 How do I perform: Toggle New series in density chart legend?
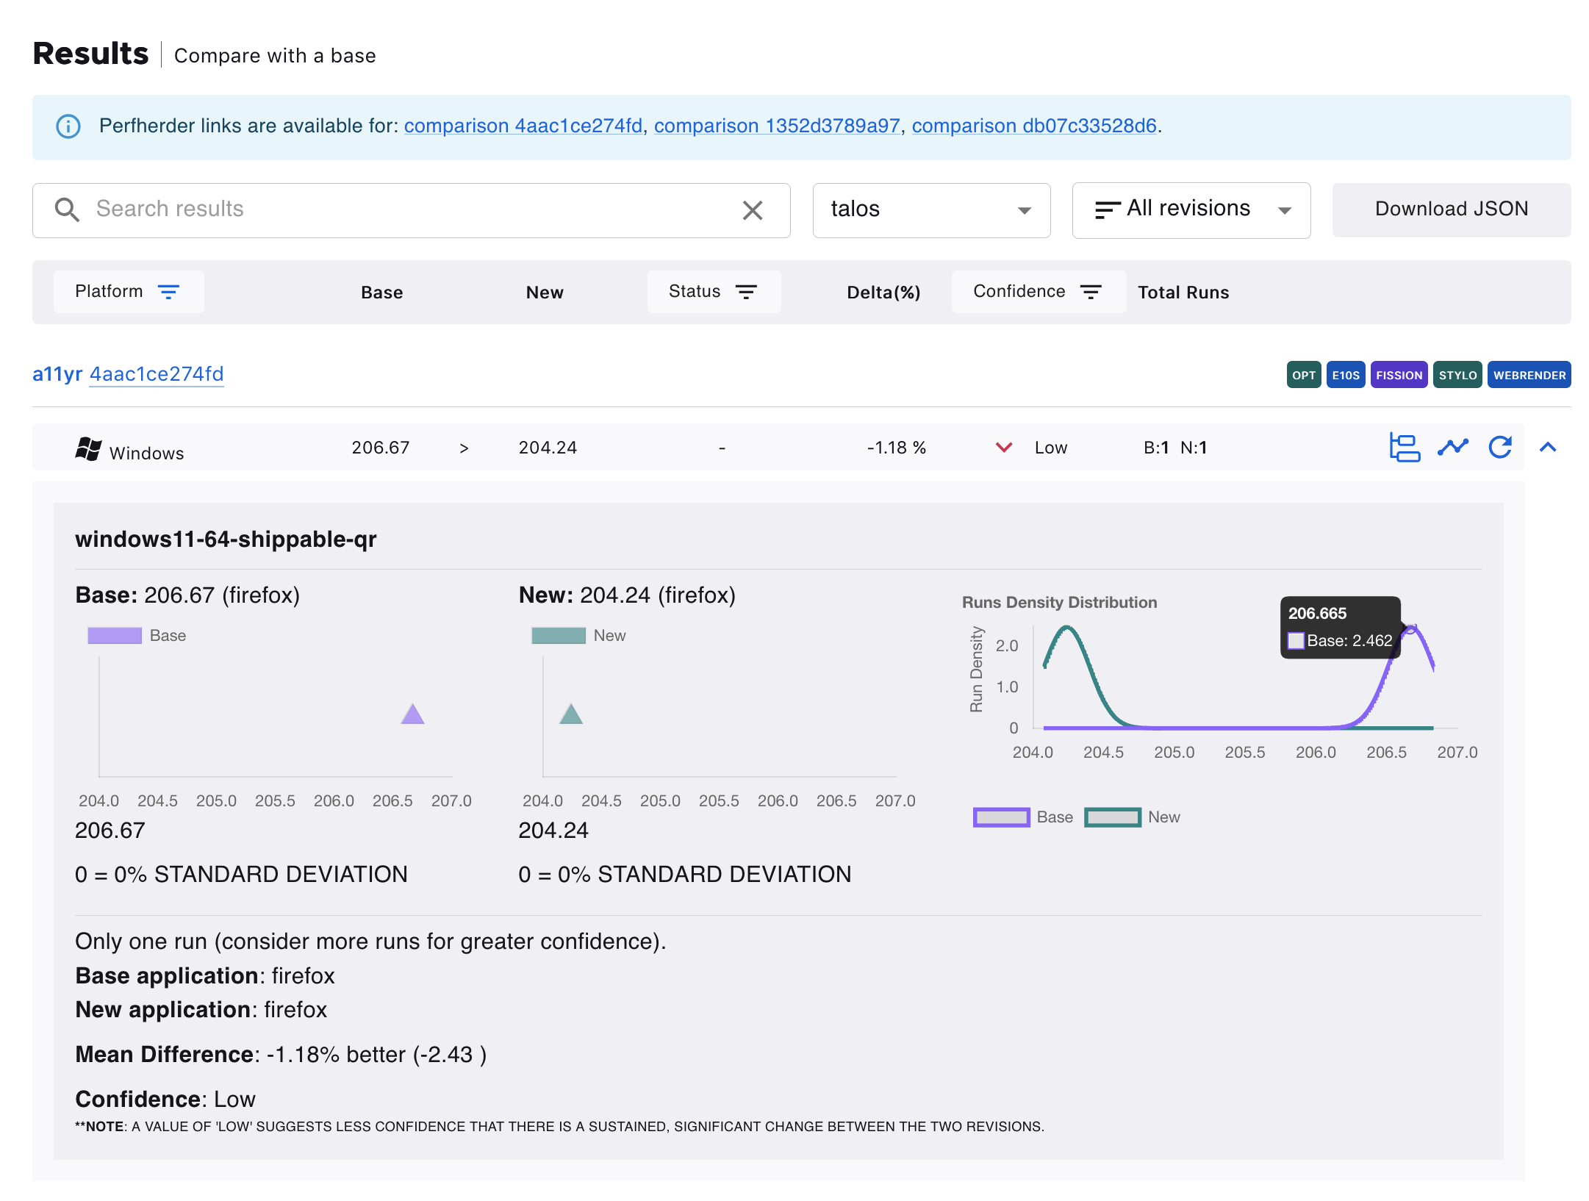pyautogui.click(x=1112, y=817)
